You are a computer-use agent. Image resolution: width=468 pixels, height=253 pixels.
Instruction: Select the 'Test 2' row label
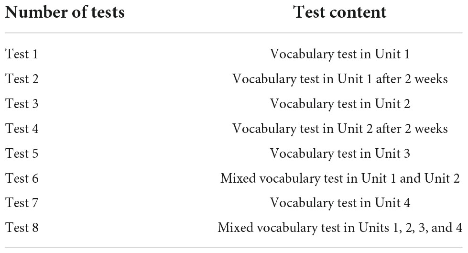22,79
